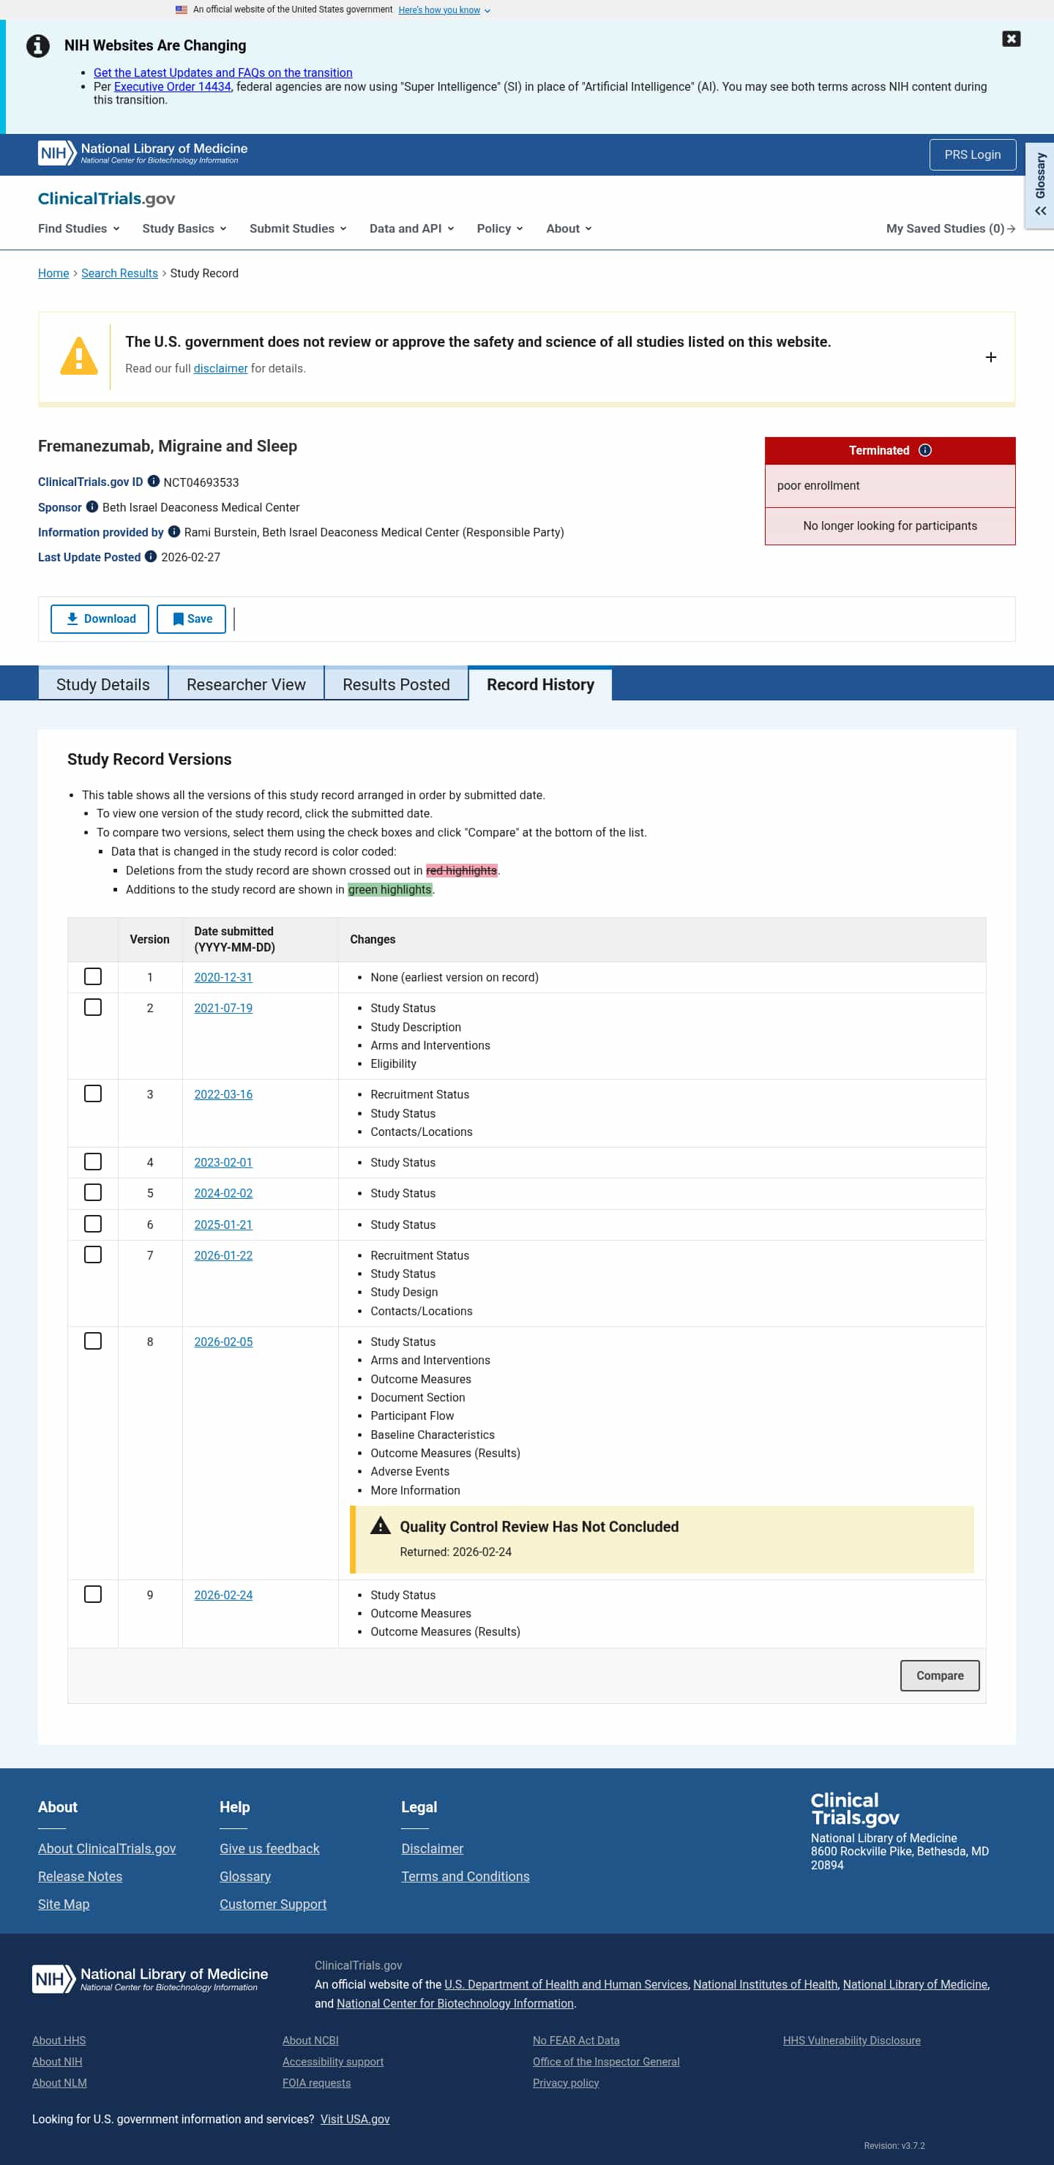Tick the version 3 checkbox
The height and width of the screenshot is (2165, 1054).
[93, 1094]
